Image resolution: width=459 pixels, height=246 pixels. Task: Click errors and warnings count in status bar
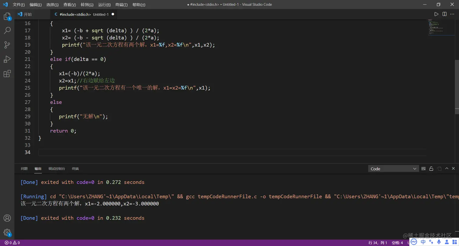pos(12,243)
